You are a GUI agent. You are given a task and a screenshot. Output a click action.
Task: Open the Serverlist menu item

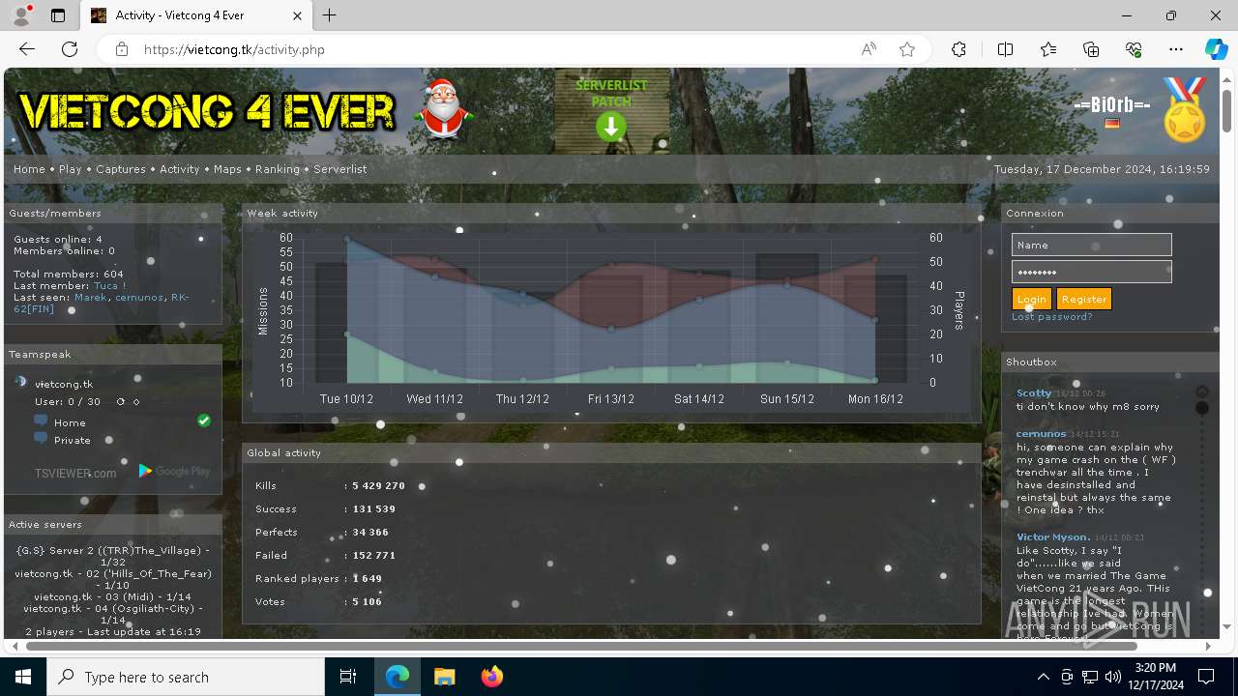coord(339,168)
